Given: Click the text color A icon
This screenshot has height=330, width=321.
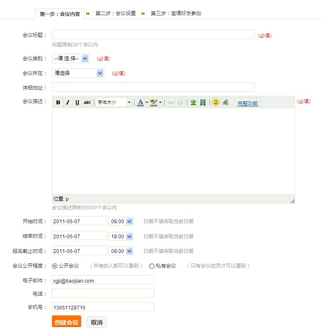Looking at the screenshot, I should [140, 103].
